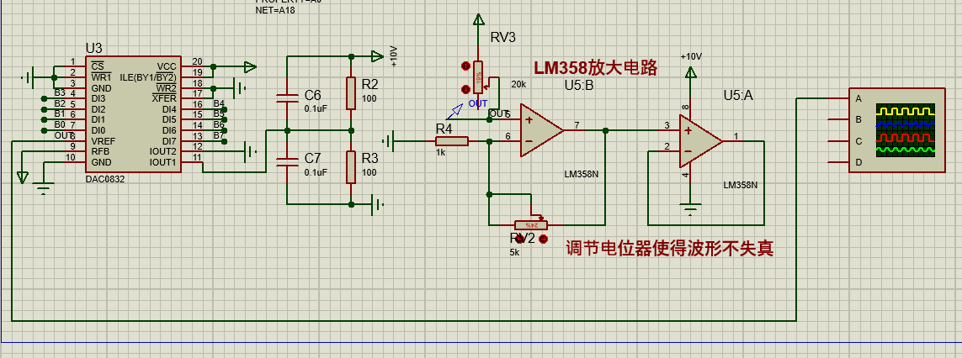962x358 pixels.
Task: Click the 'B3' terminal label at DI3
Action: coord(60,92)
